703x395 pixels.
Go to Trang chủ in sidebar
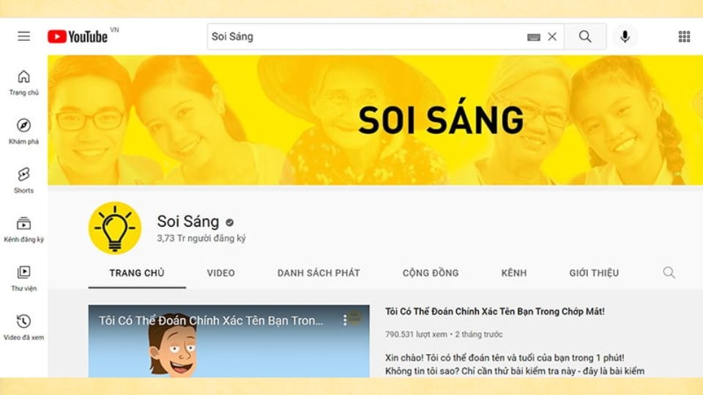[x=23, y=83]
